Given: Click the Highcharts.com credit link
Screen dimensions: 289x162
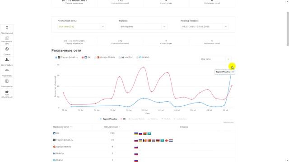Looking at the screenshot, I should point(228,122).
